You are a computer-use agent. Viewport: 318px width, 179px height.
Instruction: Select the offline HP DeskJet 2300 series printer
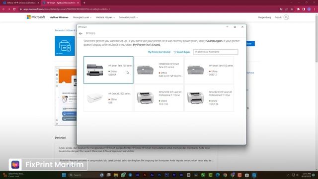point(108,98)
